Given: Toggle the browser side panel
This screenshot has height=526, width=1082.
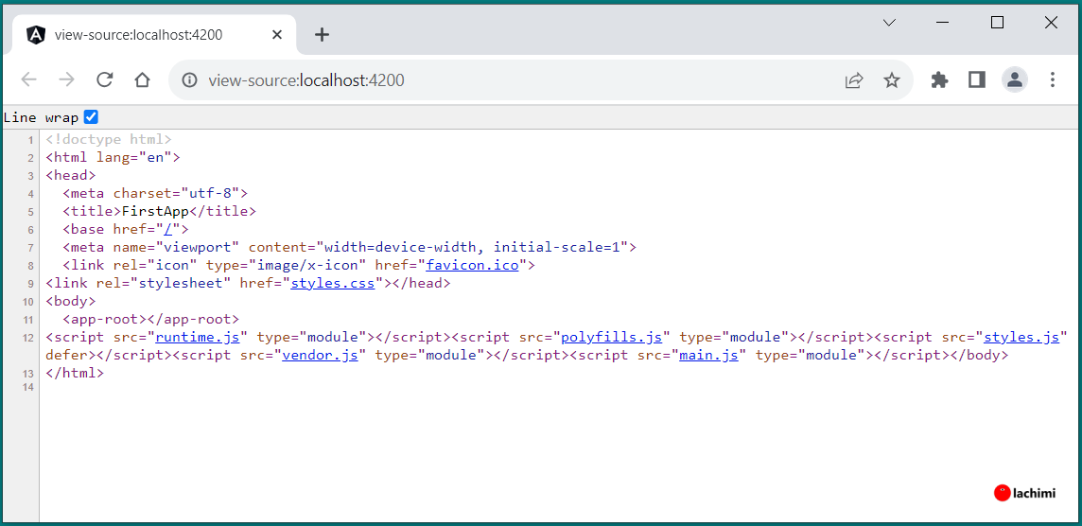Looking at the screenshot, I should [x=977, y=80].
